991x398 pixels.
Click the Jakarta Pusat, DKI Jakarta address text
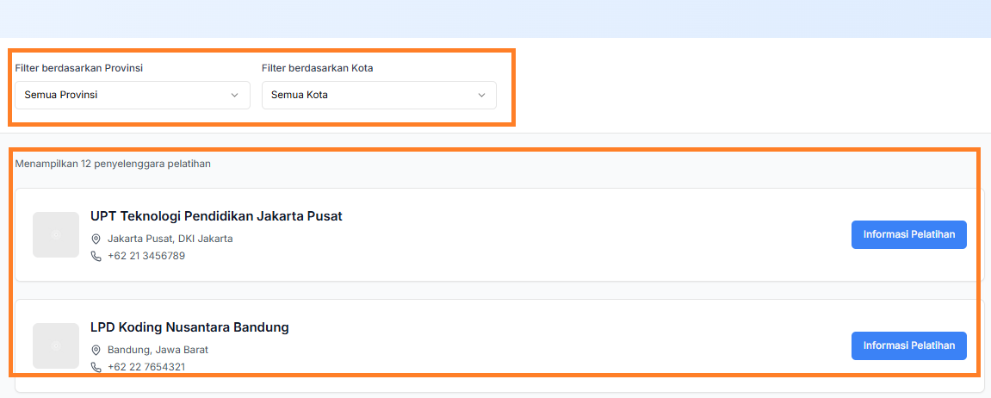[170, 239]
